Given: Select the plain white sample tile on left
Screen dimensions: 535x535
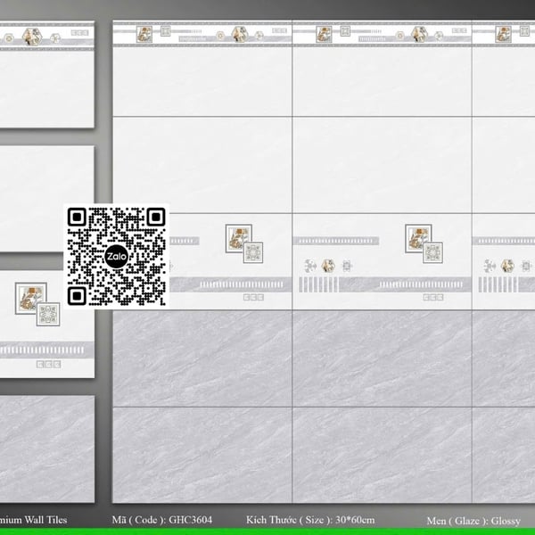Looking at the screenshot, I should (x=45, y=192).
